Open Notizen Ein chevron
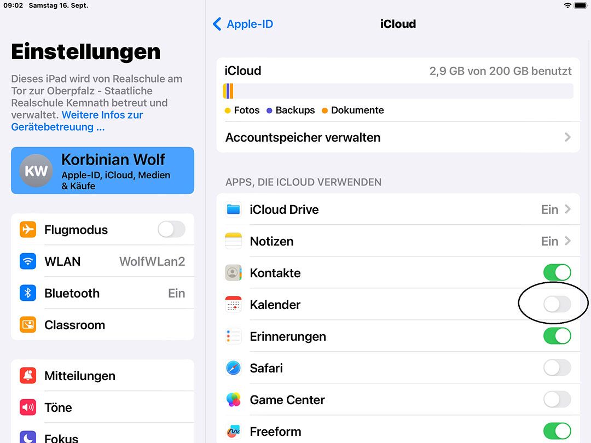The height and width of the screenshot is (443, 591). point(567,241)
